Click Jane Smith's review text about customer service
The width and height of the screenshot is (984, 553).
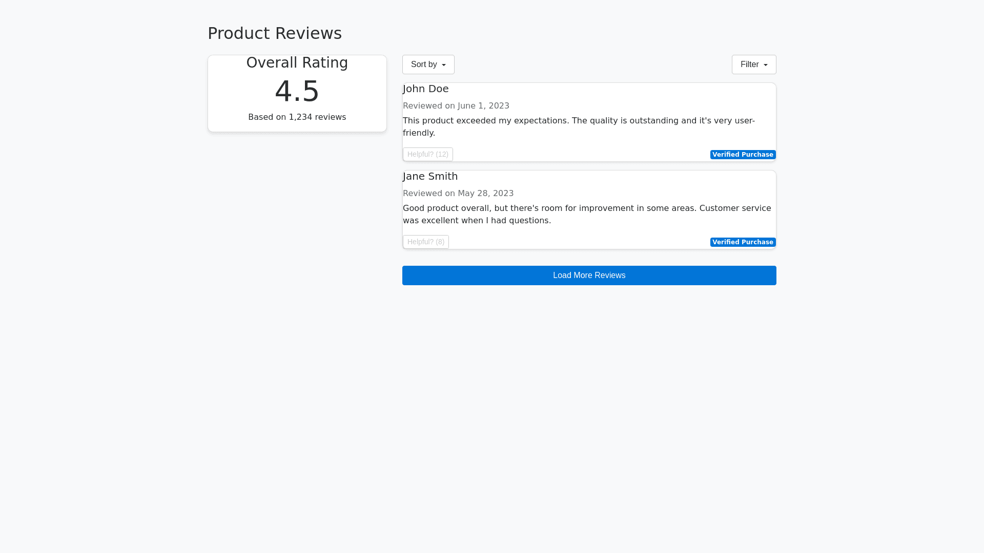click(586, 208)
